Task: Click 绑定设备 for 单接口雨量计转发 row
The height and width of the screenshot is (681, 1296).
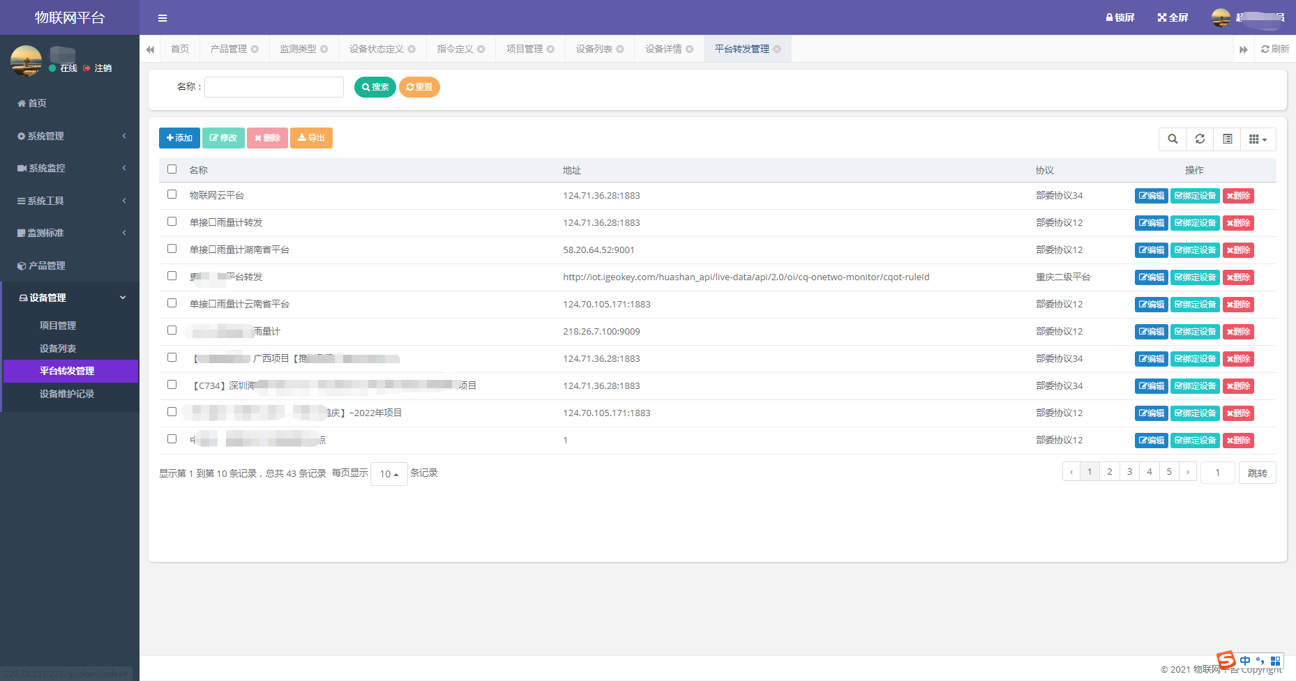Action: click(1195, 223)
